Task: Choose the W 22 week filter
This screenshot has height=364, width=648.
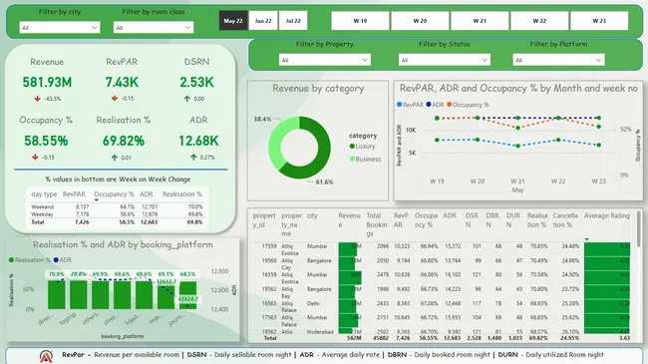Action: (x=539, y=21)
